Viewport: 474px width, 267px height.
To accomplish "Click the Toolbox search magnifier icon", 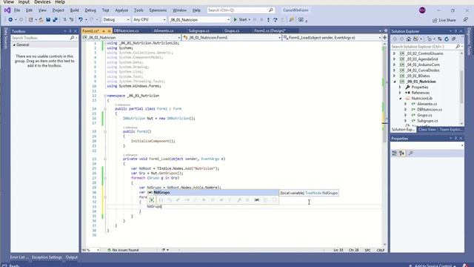I will [72, 38].
